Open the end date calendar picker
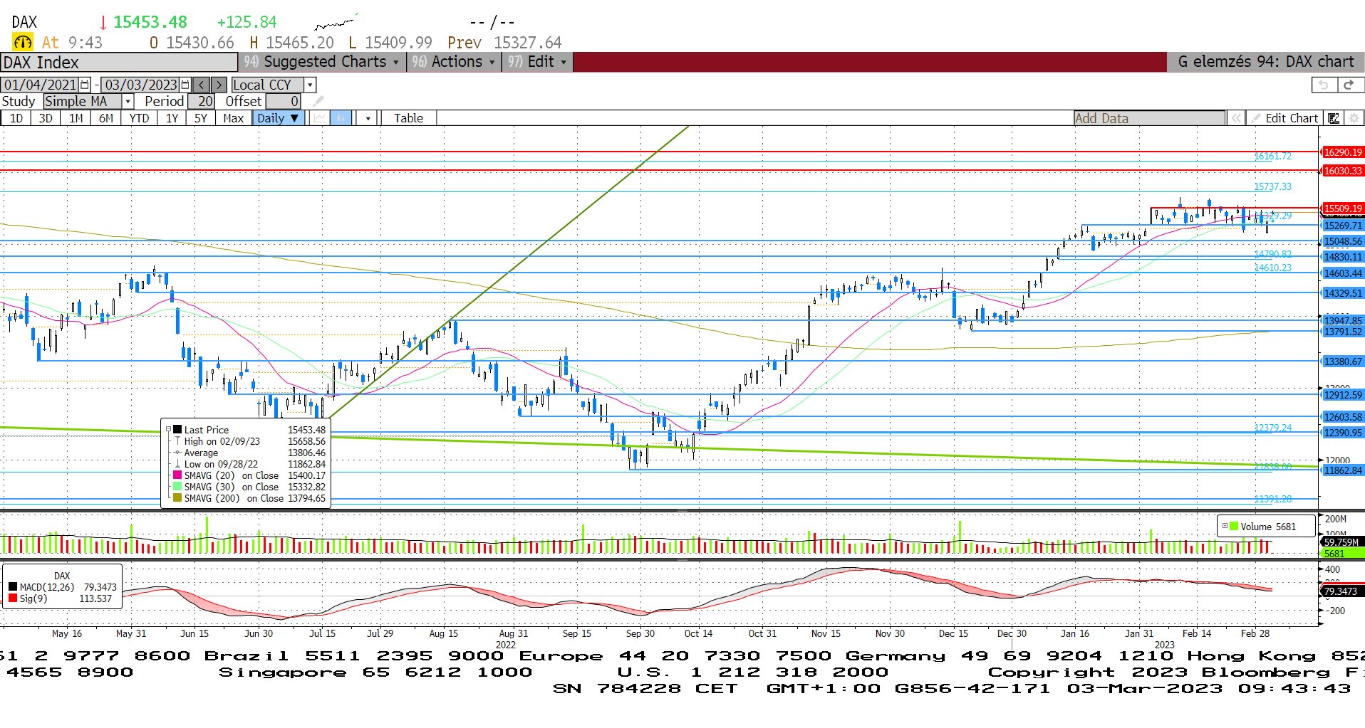The image size is (1365, 728). click(186, 85)
